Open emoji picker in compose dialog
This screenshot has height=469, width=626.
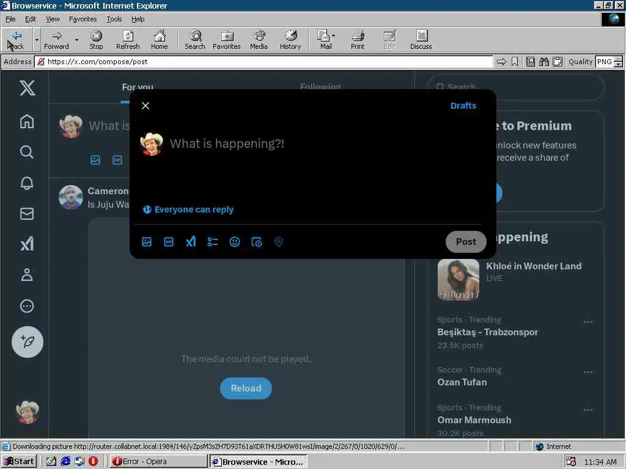tap(234, 242)
